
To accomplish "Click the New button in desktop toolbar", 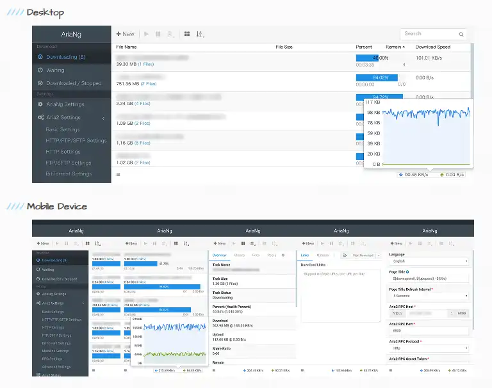I will click(125, 34).
